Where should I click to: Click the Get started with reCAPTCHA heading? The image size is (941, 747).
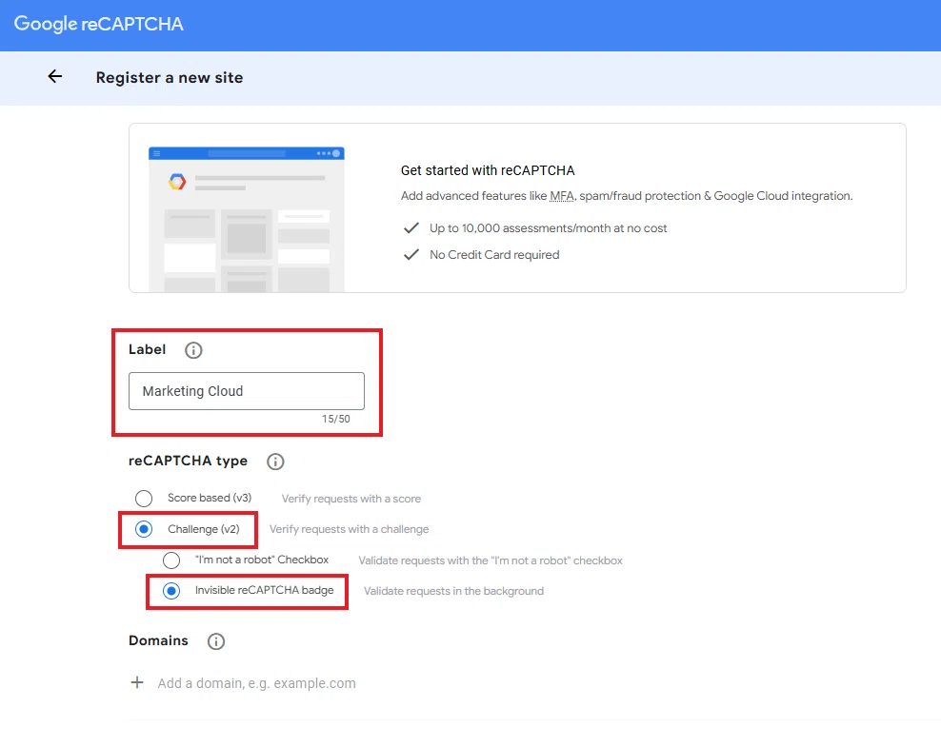(488, 170)
